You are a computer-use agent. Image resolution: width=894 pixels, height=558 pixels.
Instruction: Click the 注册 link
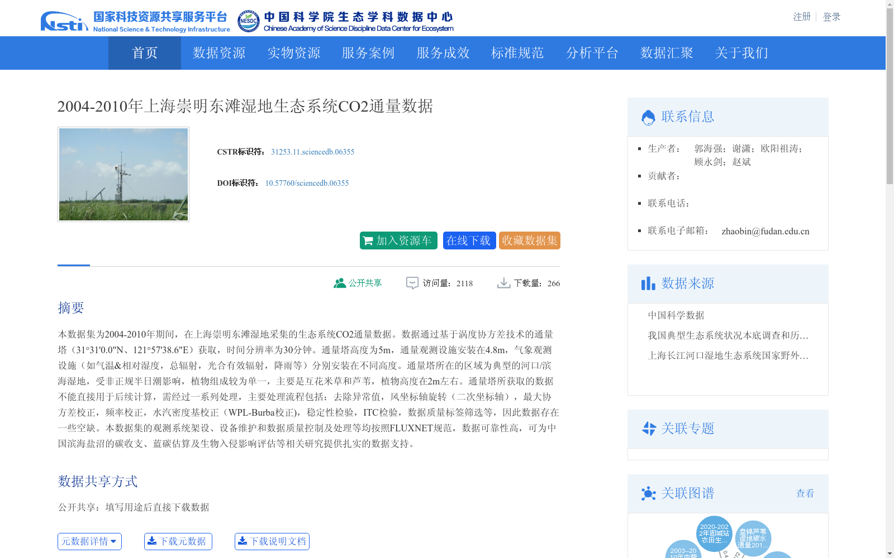pos(802,17)
